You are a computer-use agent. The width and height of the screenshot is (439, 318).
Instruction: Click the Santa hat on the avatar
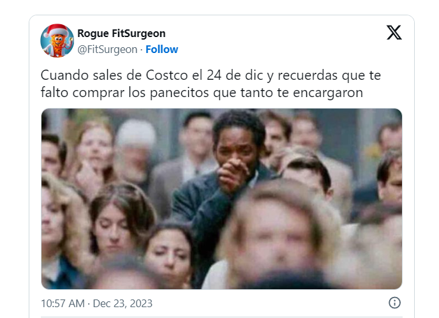coord(56,30)
